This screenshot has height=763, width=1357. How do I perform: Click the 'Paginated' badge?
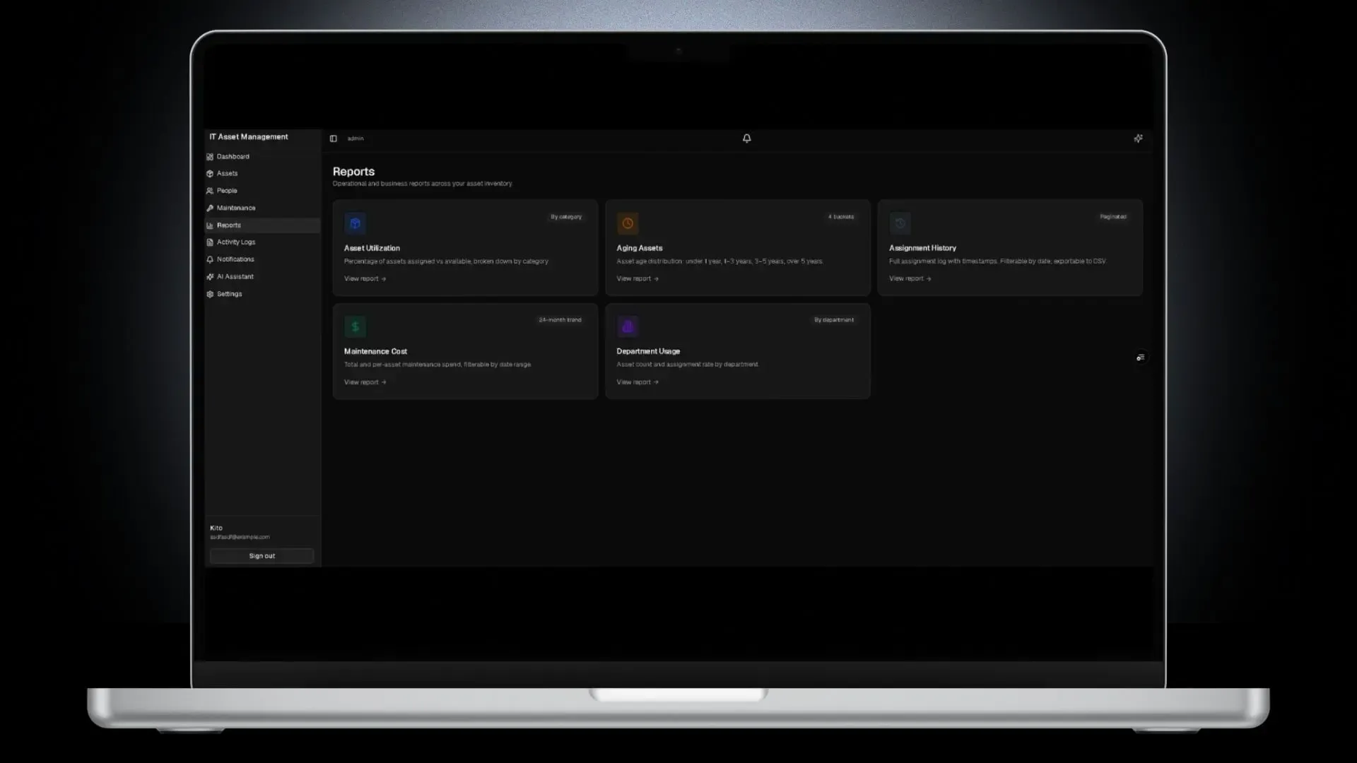tap(1113, 217)
